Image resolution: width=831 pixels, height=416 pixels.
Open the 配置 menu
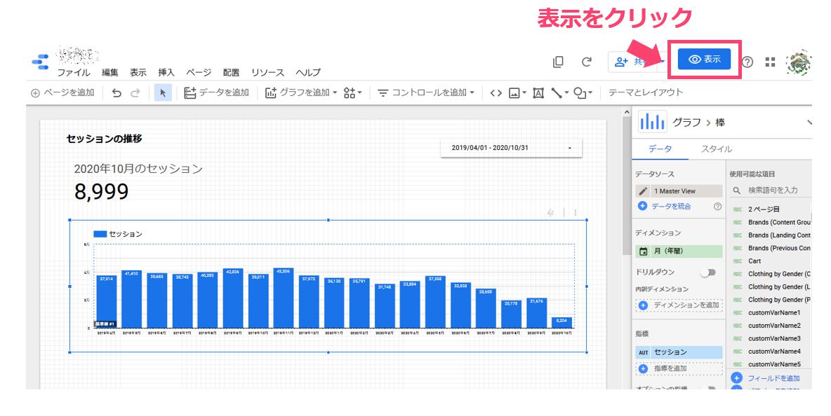coord(230,73)
